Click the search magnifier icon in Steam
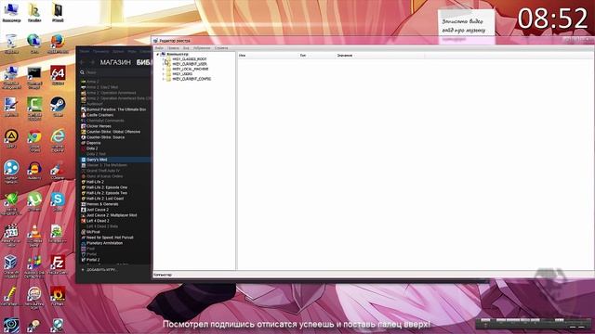The height and width of the screenshot is (334, 595). pyautogui.click(x=83, y=72)
